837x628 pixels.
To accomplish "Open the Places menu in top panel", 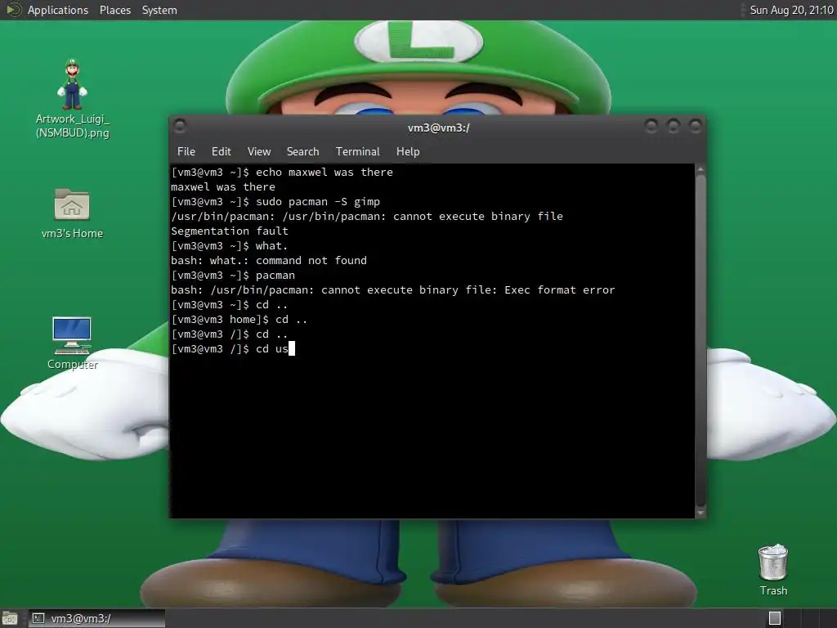I will [115, 10].
